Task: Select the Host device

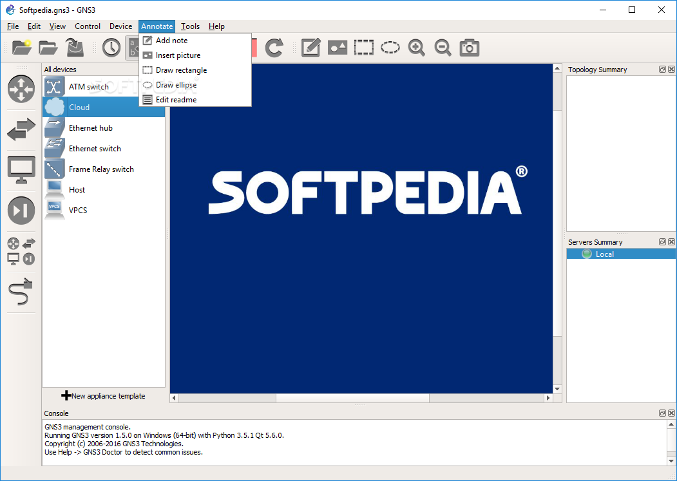Action: pyautogui.click(x=104, y=189)
